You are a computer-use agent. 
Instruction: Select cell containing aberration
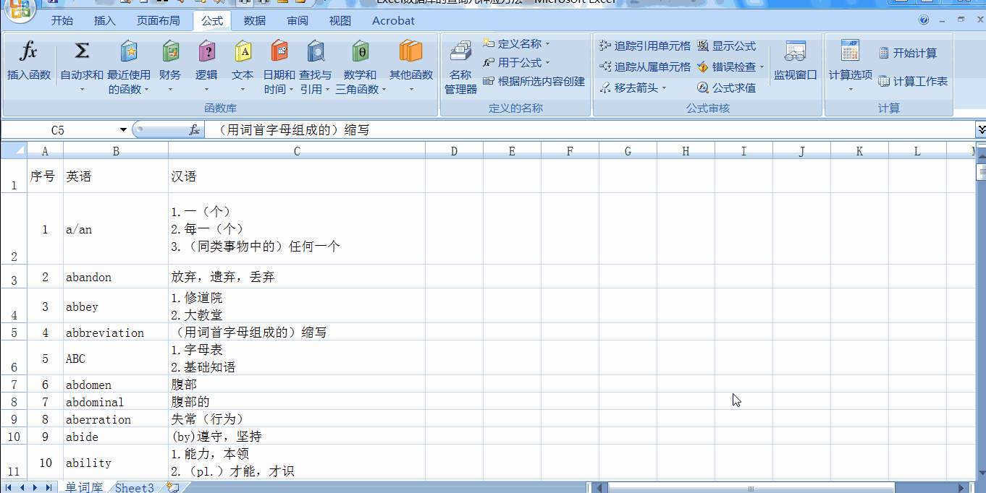pos(116,419)
